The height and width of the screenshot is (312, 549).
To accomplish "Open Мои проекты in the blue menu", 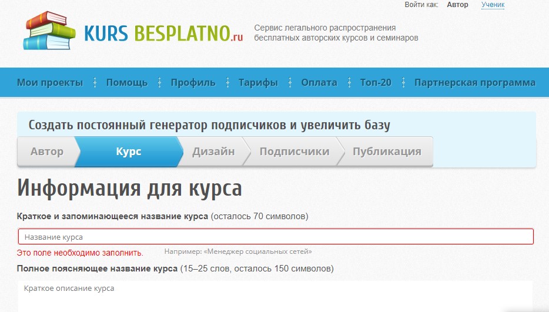I will (x=50, y=83).
